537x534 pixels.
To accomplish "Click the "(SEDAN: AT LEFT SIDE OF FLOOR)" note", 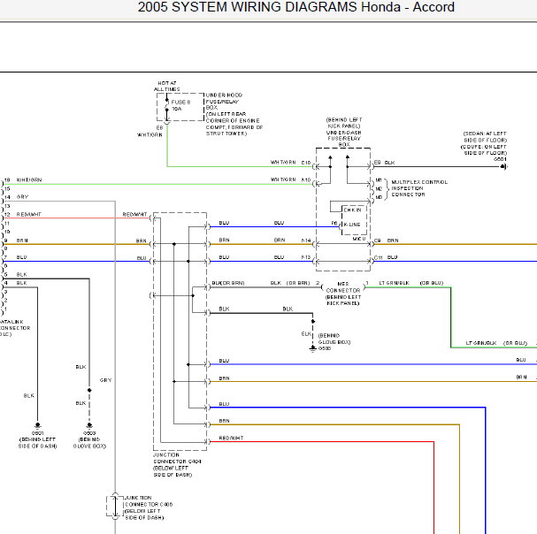I will pyautogui.click(x=485, y=137).
